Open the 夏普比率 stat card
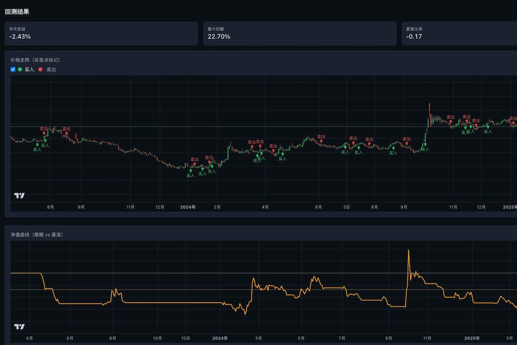This screenshot has height=345, width=517. [459, 34]
